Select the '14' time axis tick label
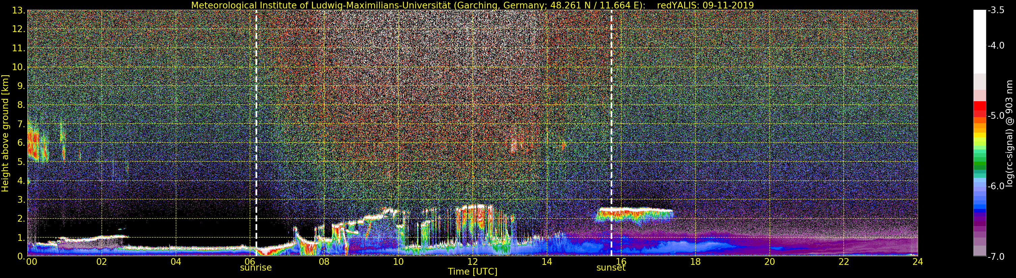Viewport: 1016px width, 278px height. (547, 261)
